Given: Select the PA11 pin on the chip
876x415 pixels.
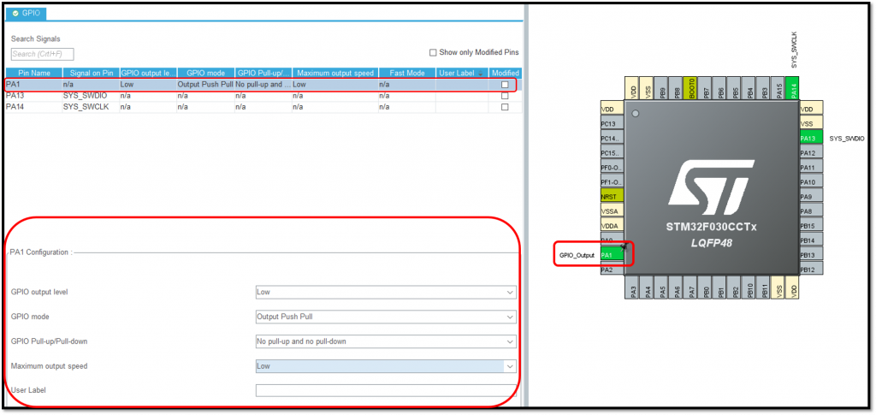Looking at the screenshot, I should [812, 168].
